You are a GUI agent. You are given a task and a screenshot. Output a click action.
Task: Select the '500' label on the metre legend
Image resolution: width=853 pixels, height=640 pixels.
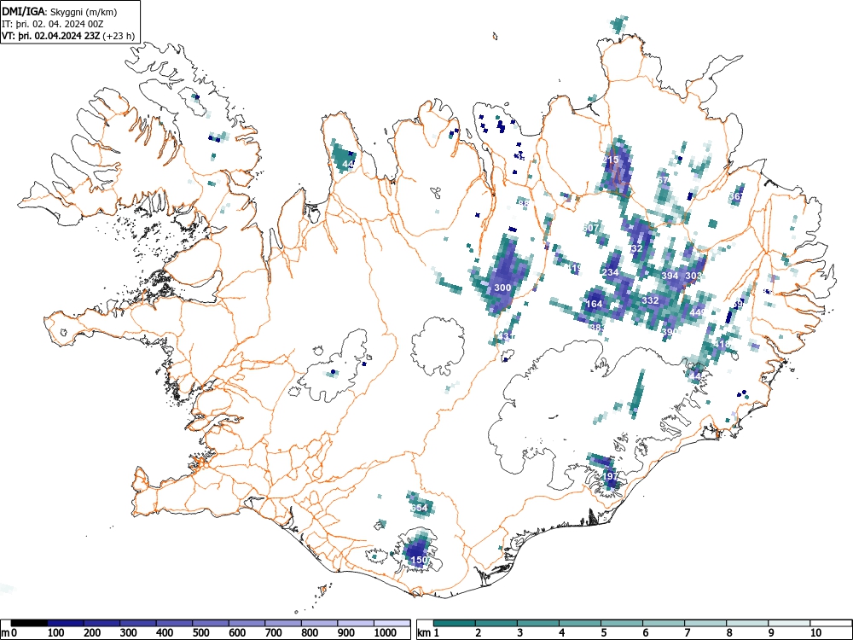[201, 633]
